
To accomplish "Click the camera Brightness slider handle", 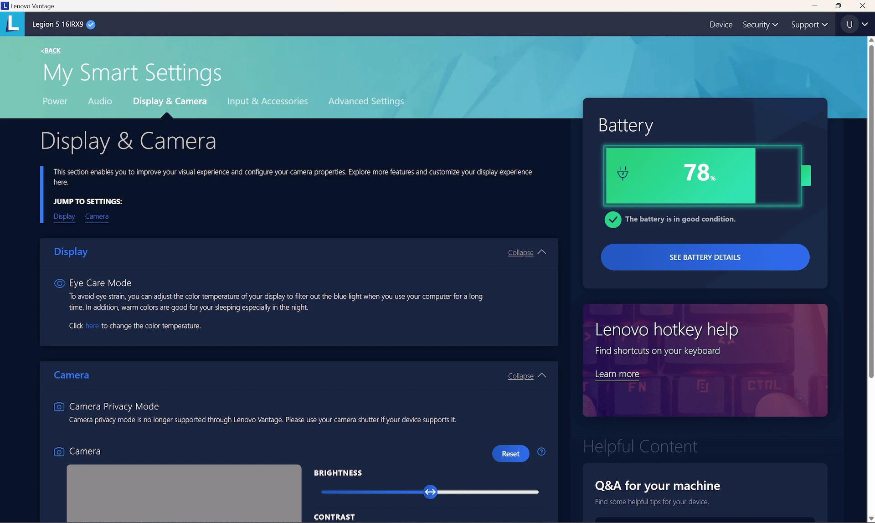I will tap(430, 492).
